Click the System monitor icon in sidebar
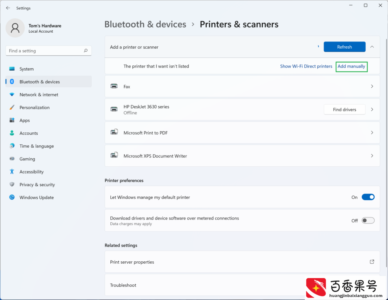388x300 pixels. (12, 69)
